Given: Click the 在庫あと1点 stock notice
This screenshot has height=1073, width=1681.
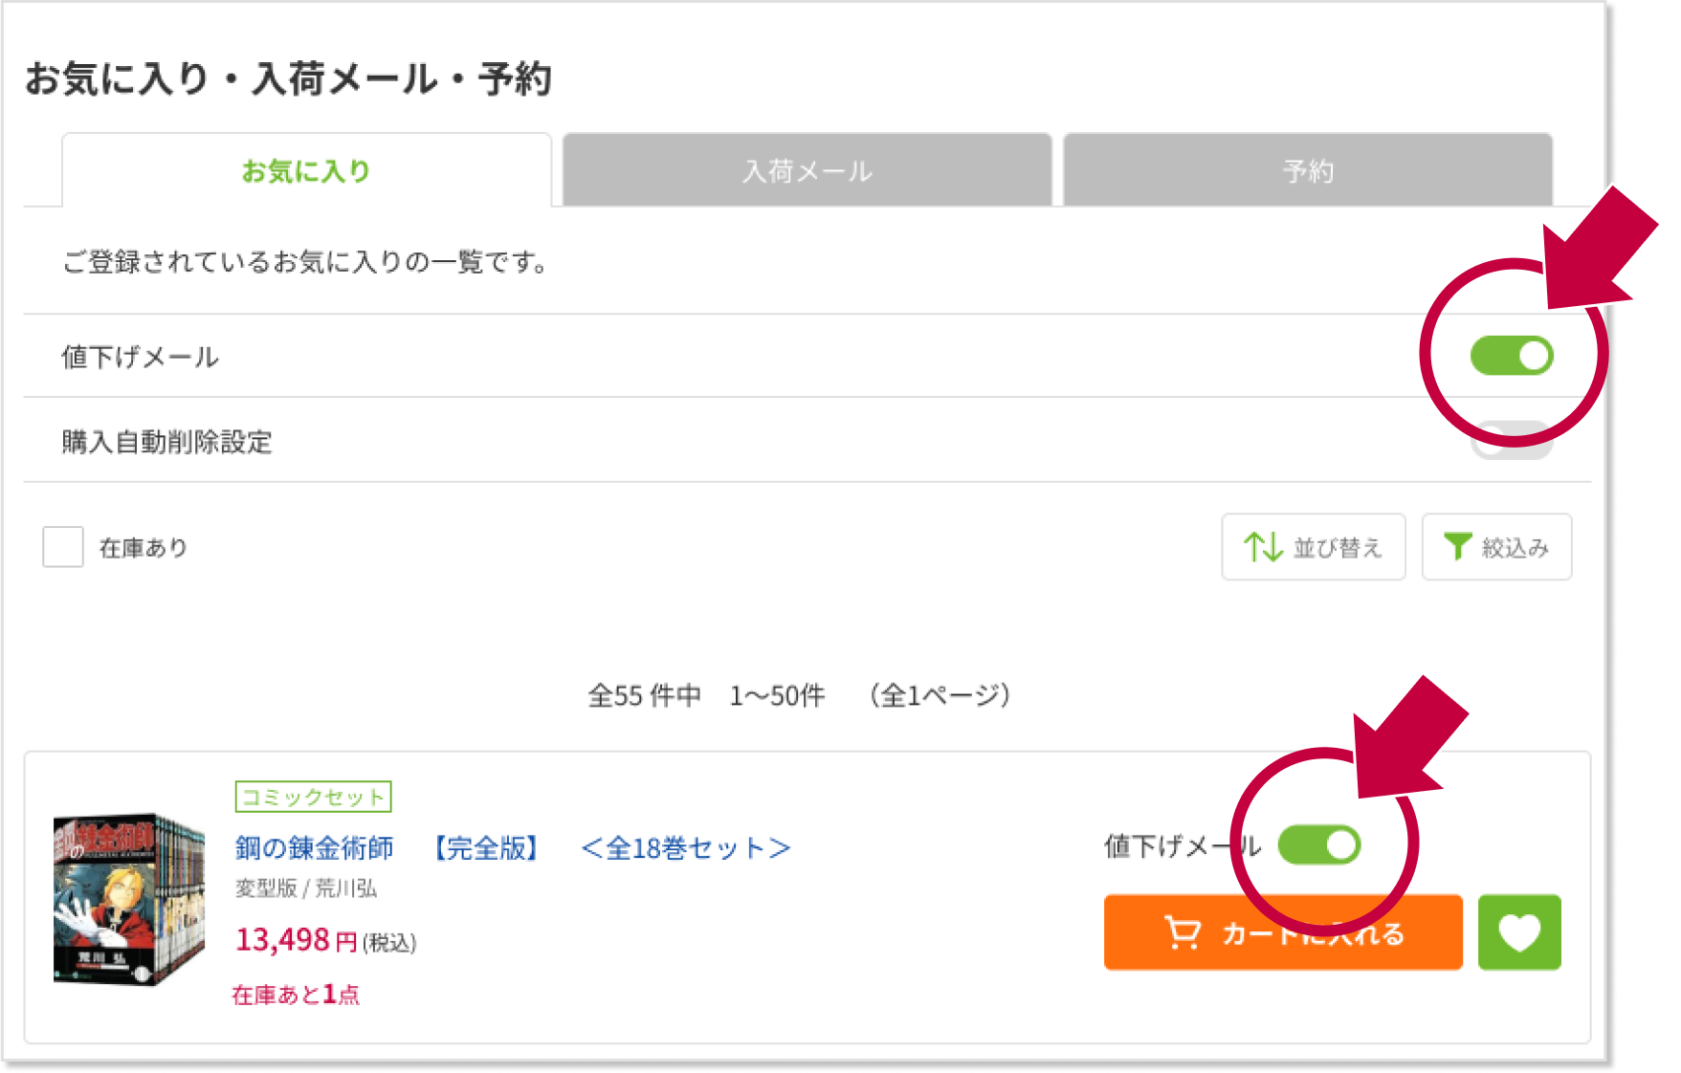Looking at the screenshot, I should point(296,995).
